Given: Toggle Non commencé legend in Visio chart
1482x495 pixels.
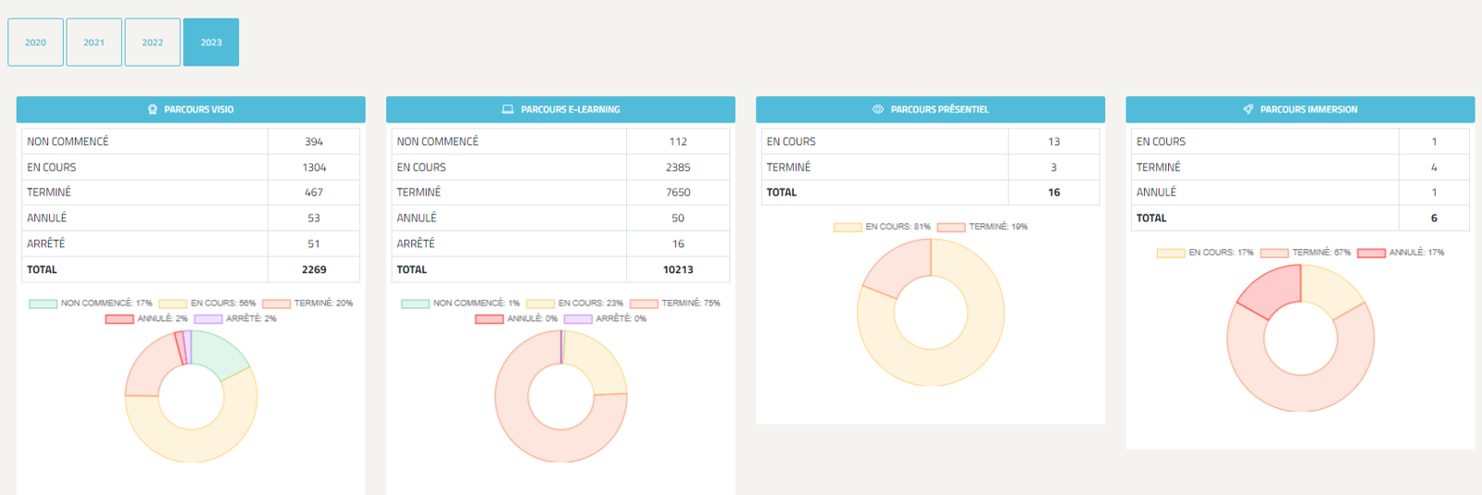Looking at the screenshot, I should point(91,303).
